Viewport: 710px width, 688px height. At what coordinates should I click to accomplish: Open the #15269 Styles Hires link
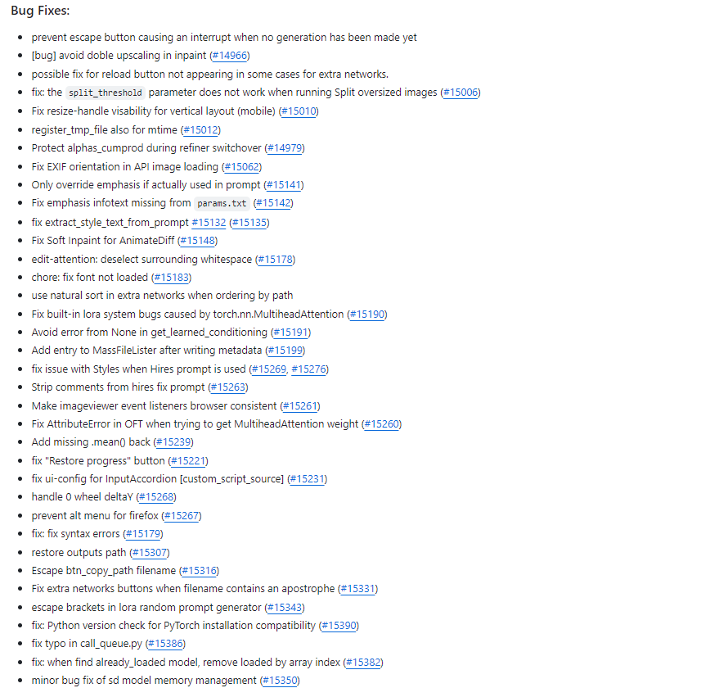pos(269,369)
